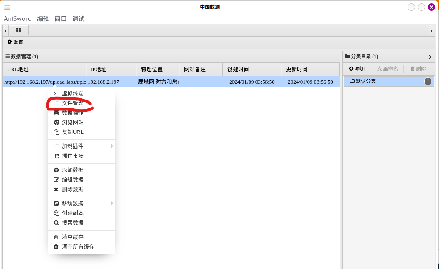Open the home grid tab icon
This screenshot has width=439, height=269.
coord(18,30)
